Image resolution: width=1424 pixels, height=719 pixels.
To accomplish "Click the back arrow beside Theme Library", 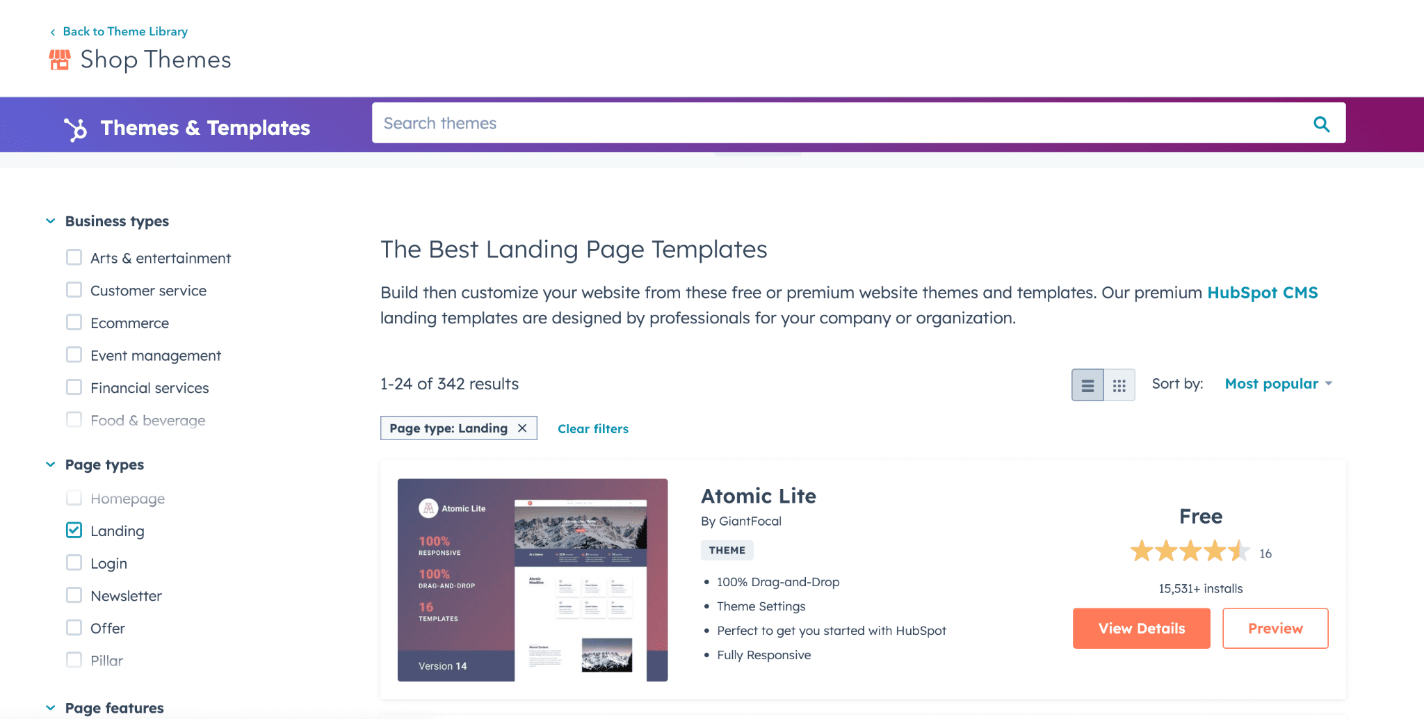I will [x=53, y=32].
